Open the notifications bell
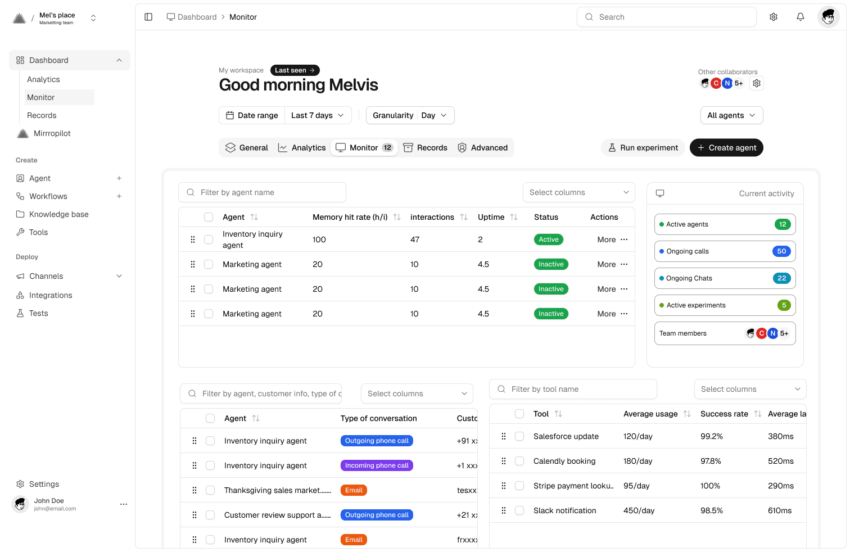This screenshot has width=850, height=552. click(x=801, y=17)
